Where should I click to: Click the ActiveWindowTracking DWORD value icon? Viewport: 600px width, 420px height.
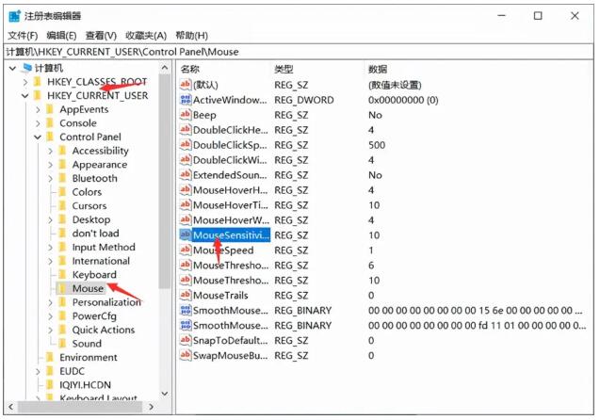186,100
